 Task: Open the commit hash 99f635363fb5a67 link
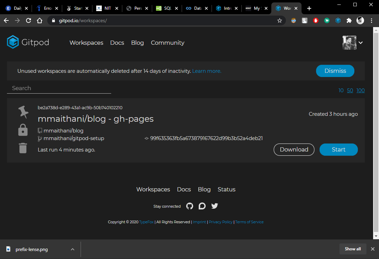(206, 138)
